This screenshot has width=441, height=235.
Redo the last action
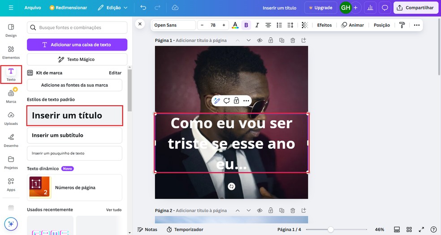pos(157,8)
